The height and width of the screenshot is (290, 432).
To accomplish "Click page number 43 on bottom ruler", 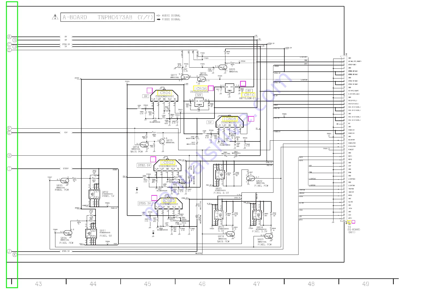I will [38, 284].
